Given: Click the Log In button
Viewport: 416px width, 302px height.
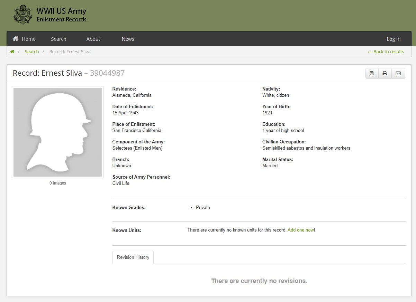Looking at the screenshot, I should click(x=394, y=39).
